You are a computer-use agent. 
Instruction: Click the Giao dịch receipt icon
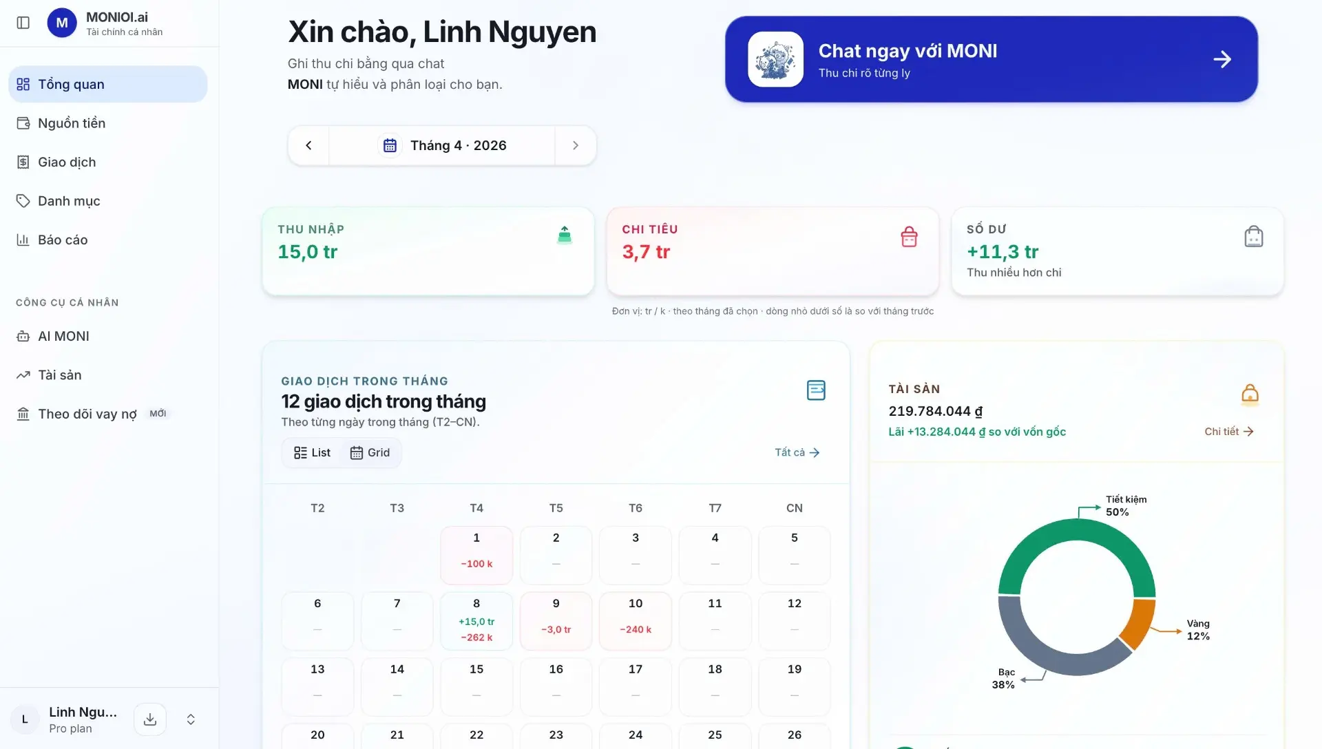coord(23,162)
